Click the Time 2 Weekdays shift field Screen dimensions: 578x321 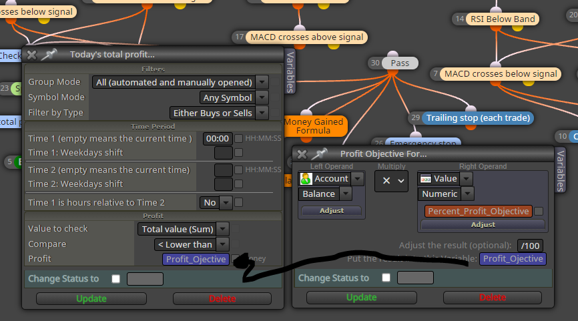224,184
